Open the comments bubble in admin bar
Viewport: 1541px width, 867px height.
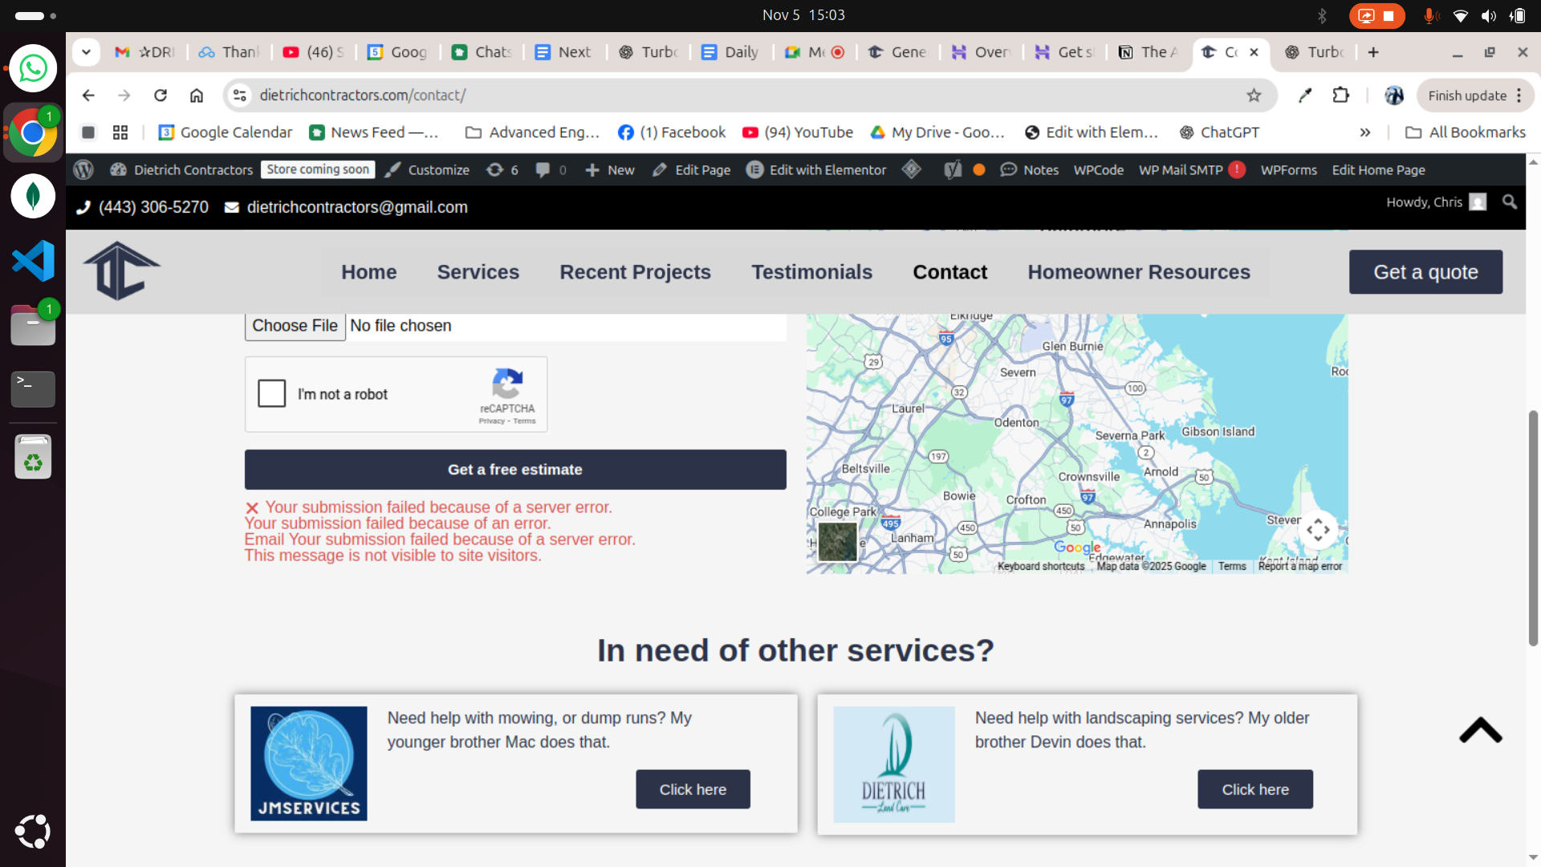[543, 169]
